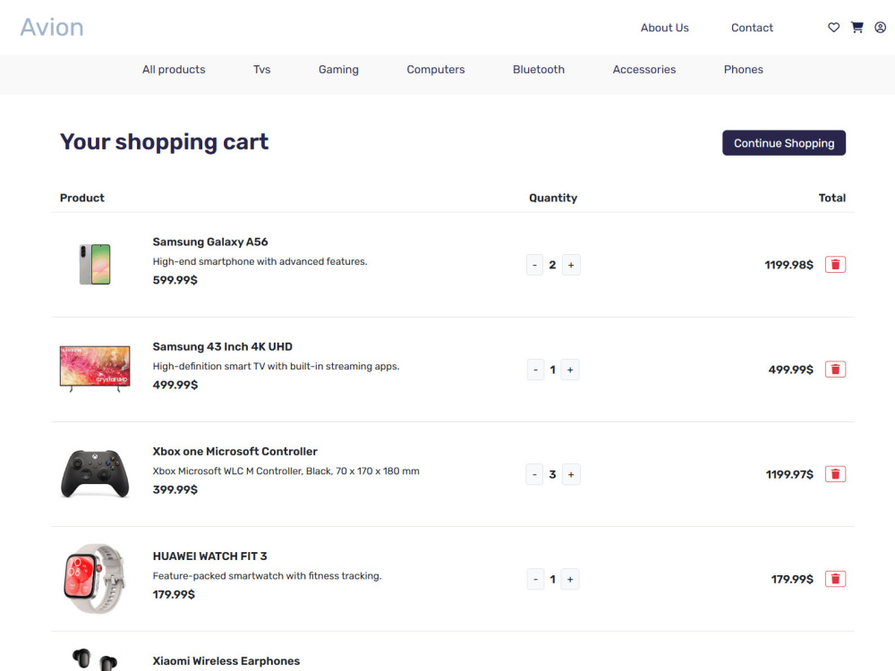Viewport: 895px width, 671px height.
Task: Delete Samsung Galaxy A56 from cart
Action: click(x=835, y=265)
